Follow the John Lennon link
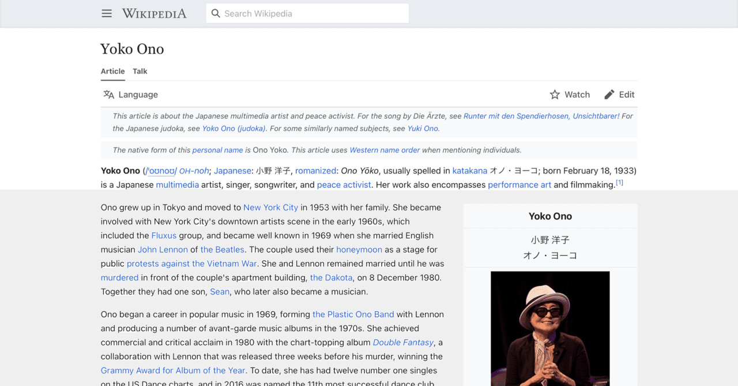Viewport: 738px width, 386px height. point(163,249)
